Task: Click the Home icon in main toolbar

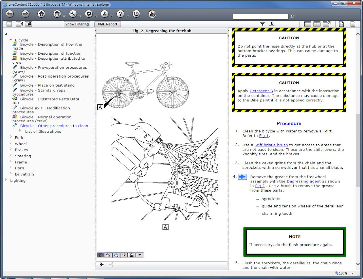Action: click(41, 14)
